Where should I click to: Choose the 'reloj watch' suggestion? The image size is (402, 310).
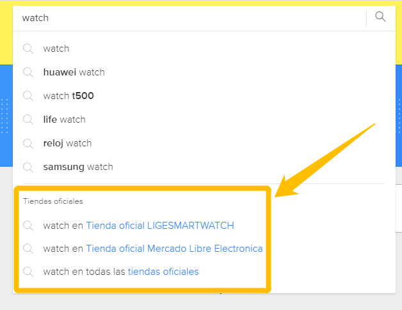[67, 143]
